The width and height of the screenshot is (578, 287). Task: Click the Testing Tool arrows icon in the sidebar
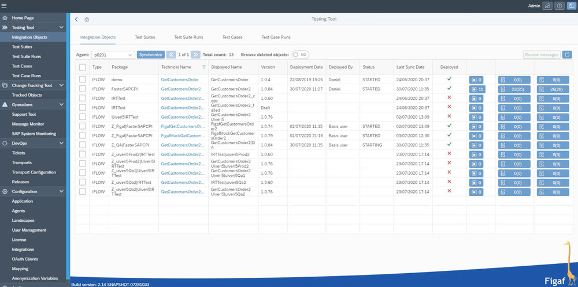pyautogui.click(x=5, y=28)
